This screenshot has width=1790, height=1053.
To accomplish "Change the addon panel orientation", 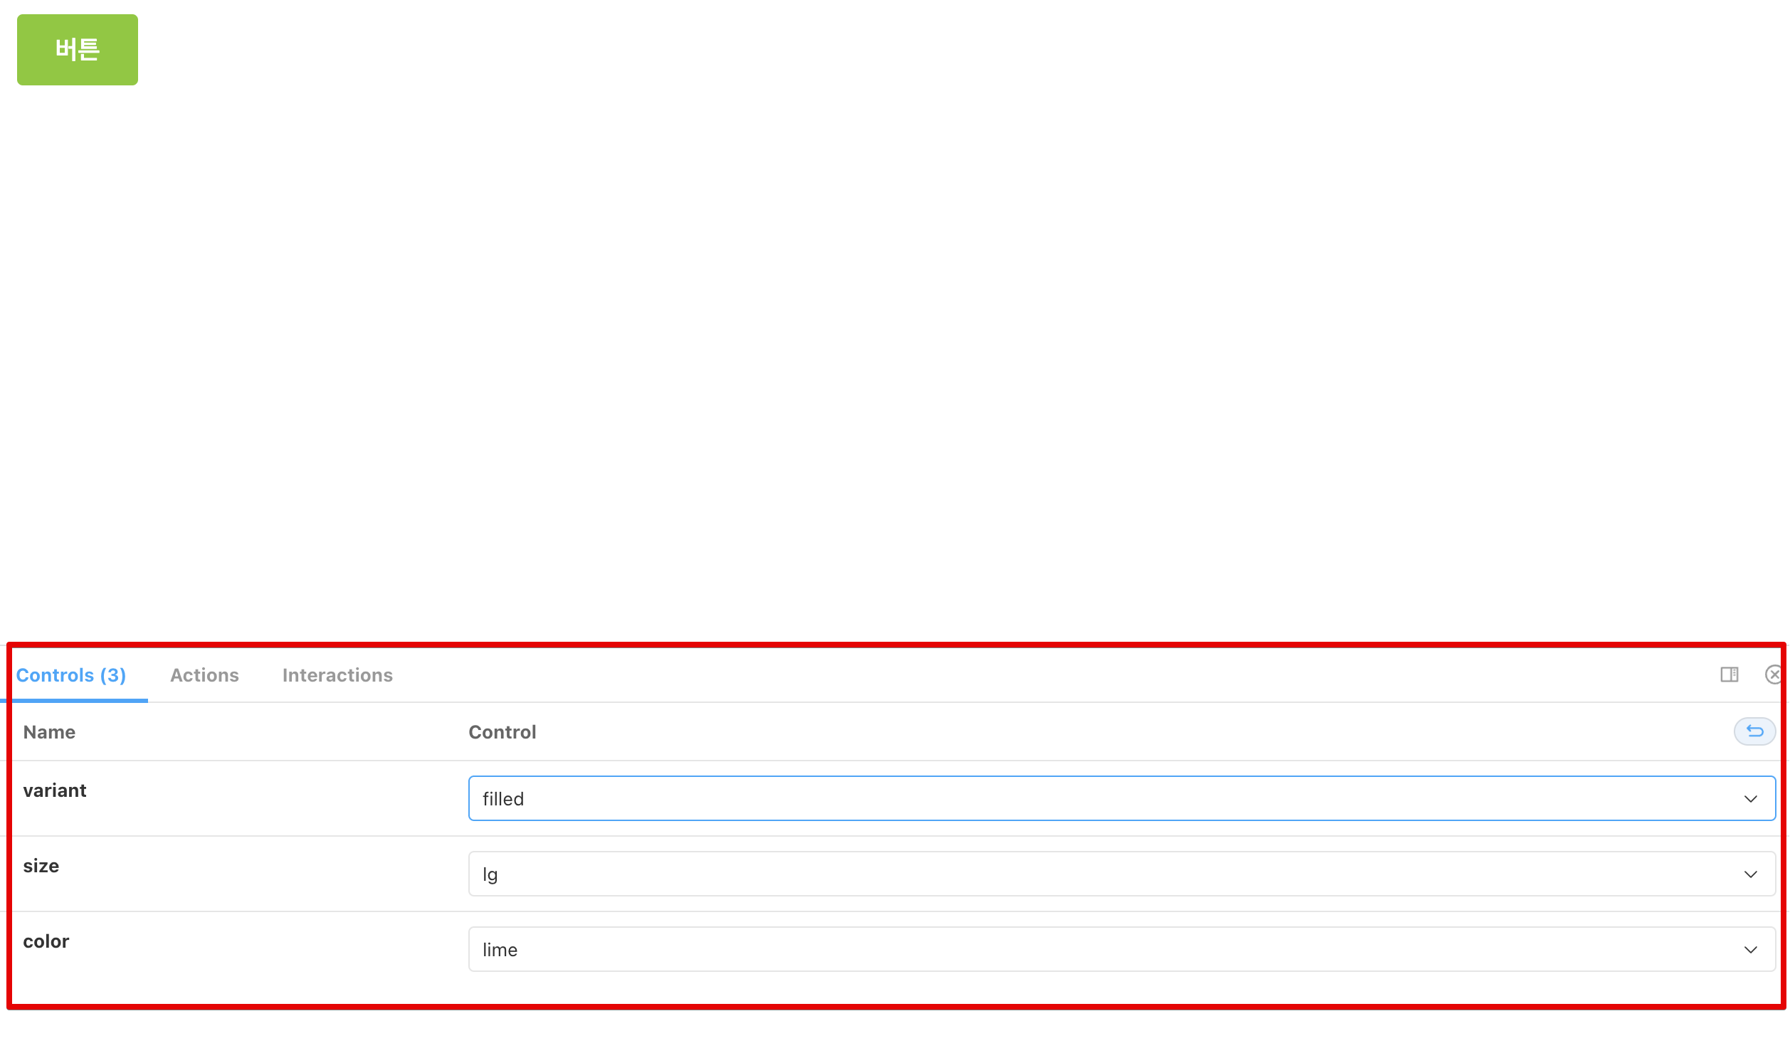I will pyautogui.click(x=1730, y=674).
